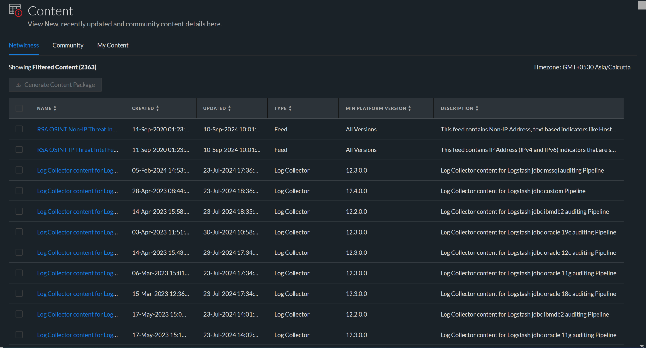The height and width of the screenshot is (348, 646).
Task: Click the scrollbar thumb at top right
Action: coord(642,5)
